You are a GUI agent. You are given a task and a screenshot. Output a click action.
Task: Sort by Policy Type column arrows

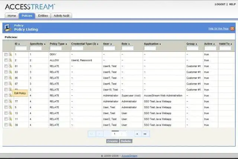[x=66, y=44]
